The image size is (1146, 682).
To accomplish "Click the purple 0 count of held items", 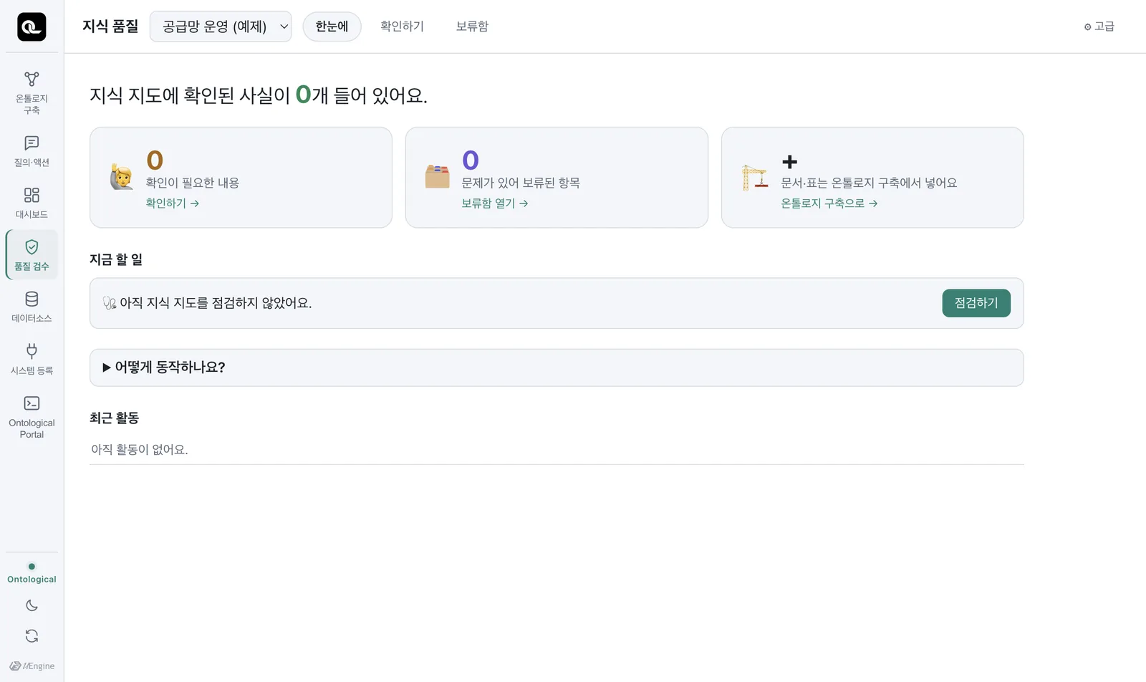I will (x=471, y=160).
